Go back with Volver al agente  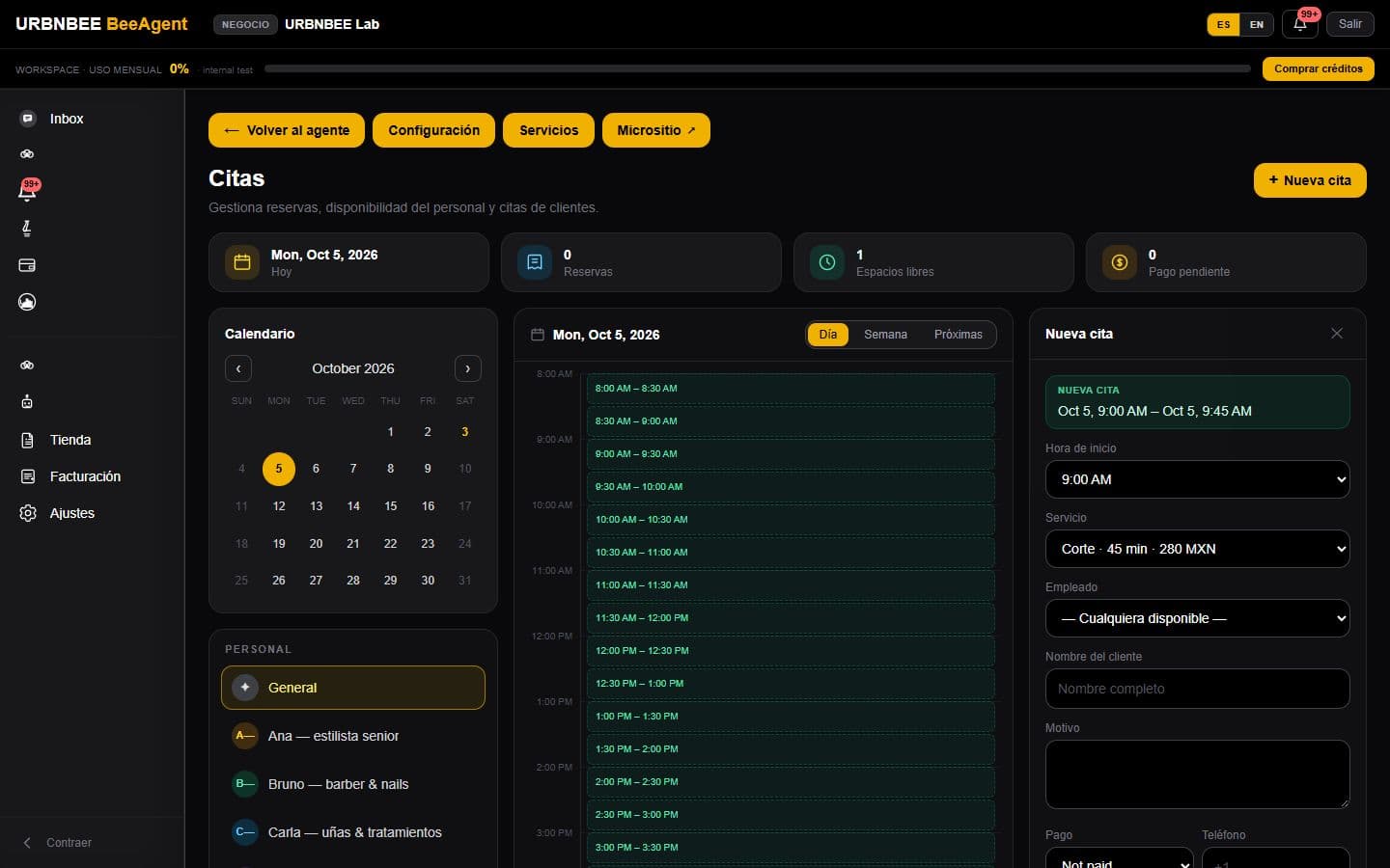(287, 130)
